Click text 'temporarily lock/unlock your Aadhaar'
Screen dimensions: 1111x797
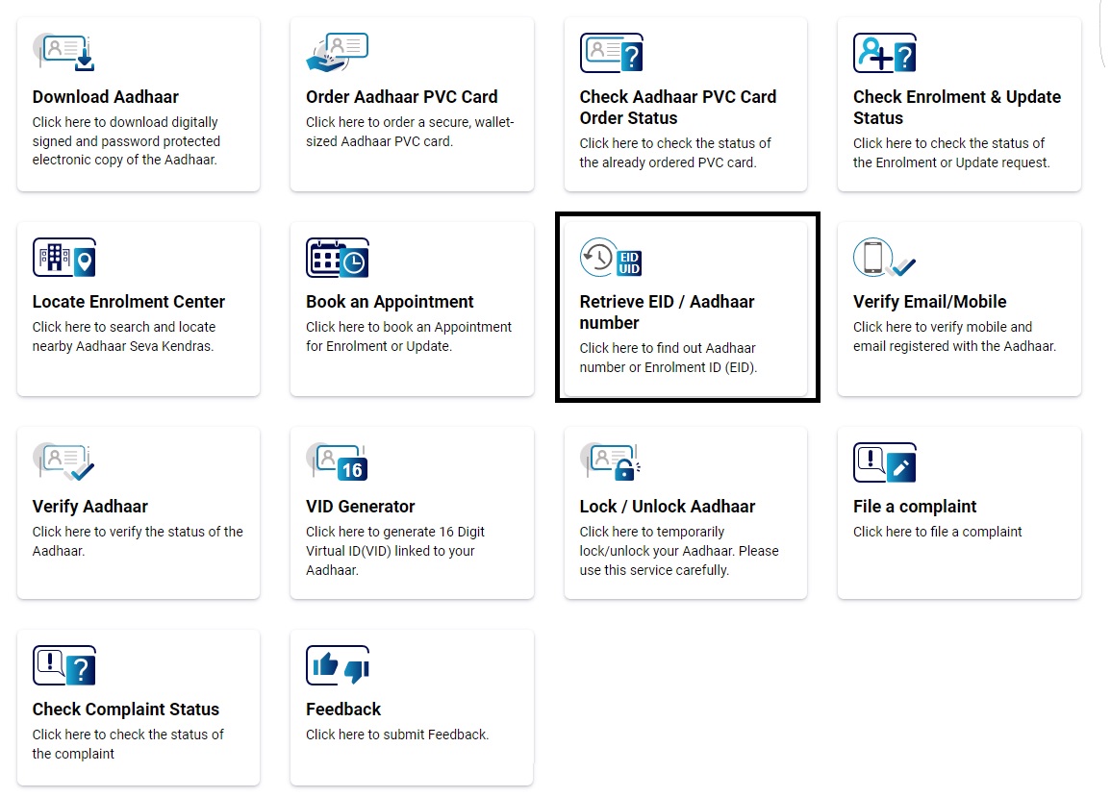pyautogui.click(x=679, y=541)
